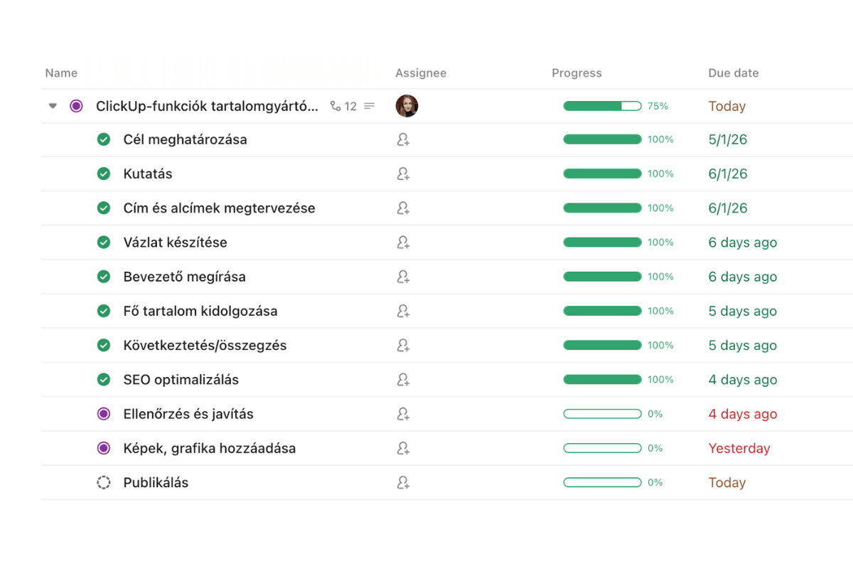The image size is (853, 569).
Task: Click the in-progress status icon for Ellenőrzés és javítás
Action: pyautogui.click(x=104, y=413)
